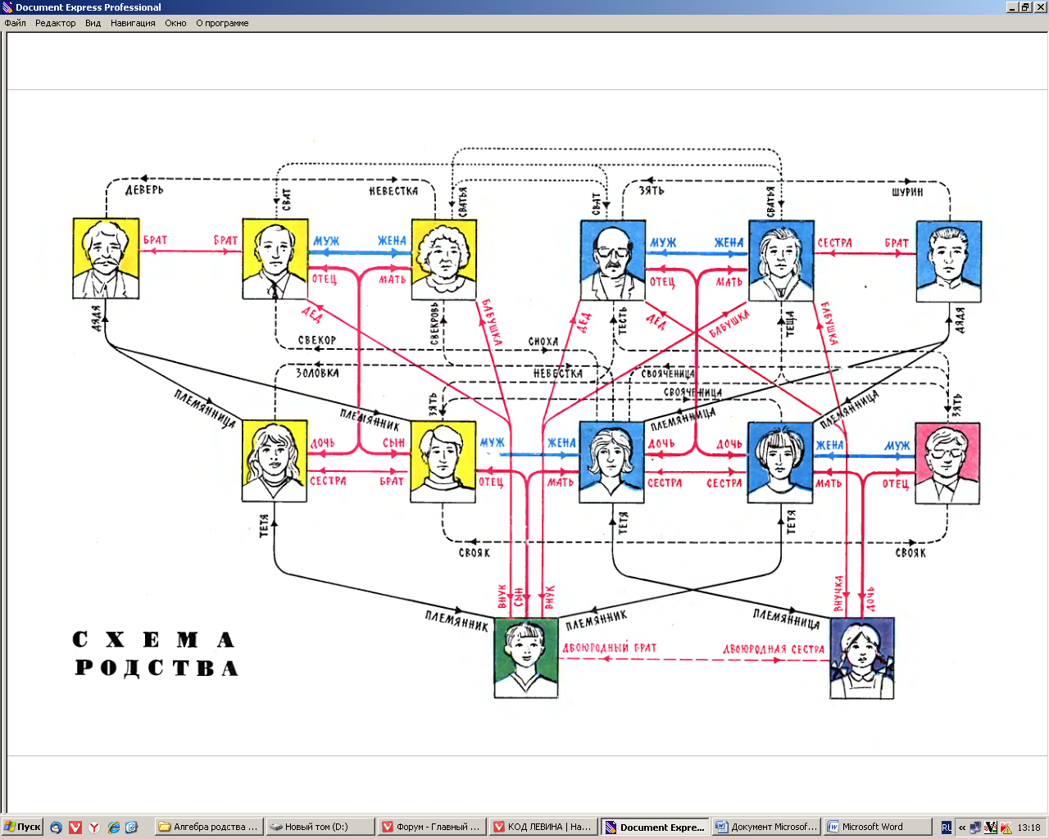
Task: Open the Редактор menu
Action: tap(55, 23)
